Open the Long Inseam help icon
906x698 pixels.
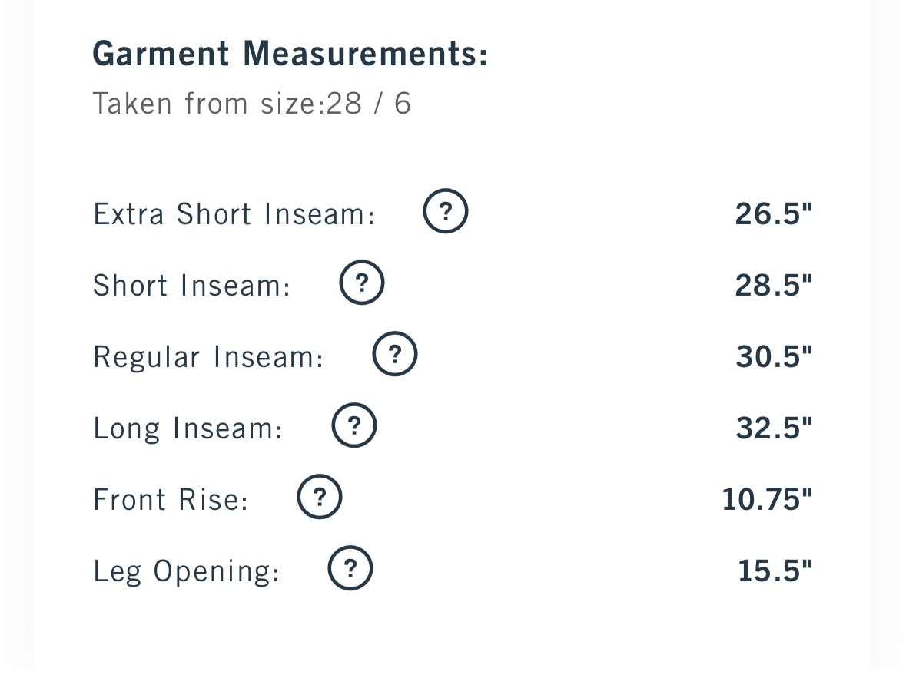coord(354,425)
